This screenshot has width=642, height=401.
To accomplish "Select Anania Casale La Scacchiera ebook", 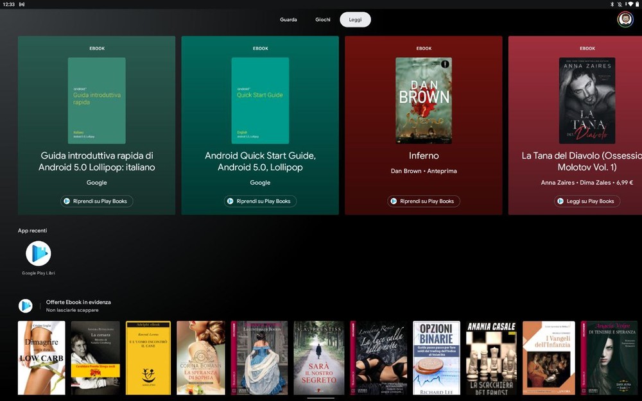I will click(491, 357).
